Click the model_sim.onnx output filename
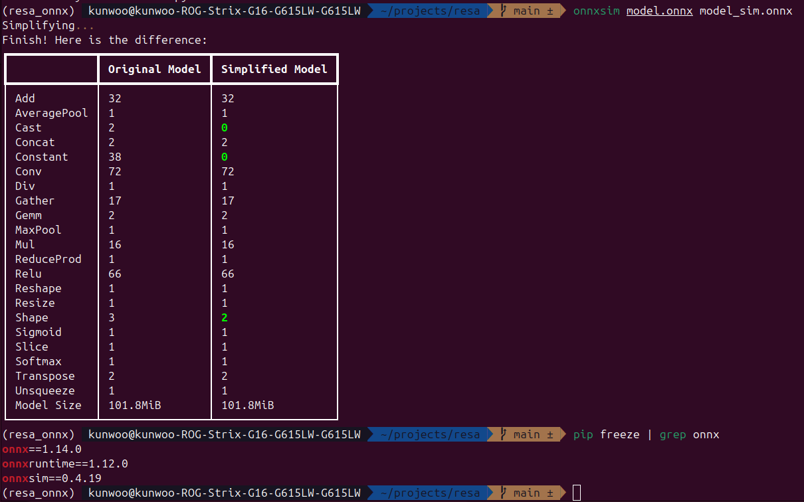 746,11
